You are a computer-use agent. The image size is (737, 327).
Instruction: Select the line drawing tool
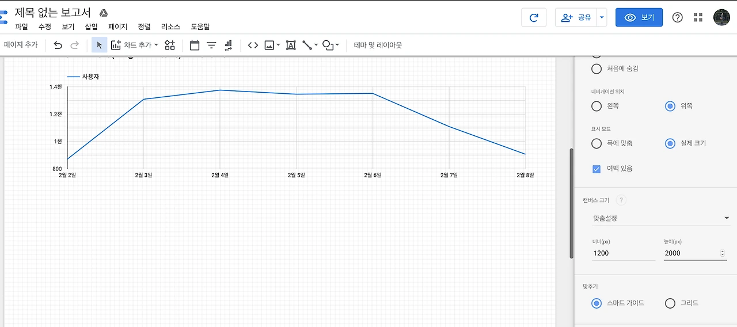[307, 45]
